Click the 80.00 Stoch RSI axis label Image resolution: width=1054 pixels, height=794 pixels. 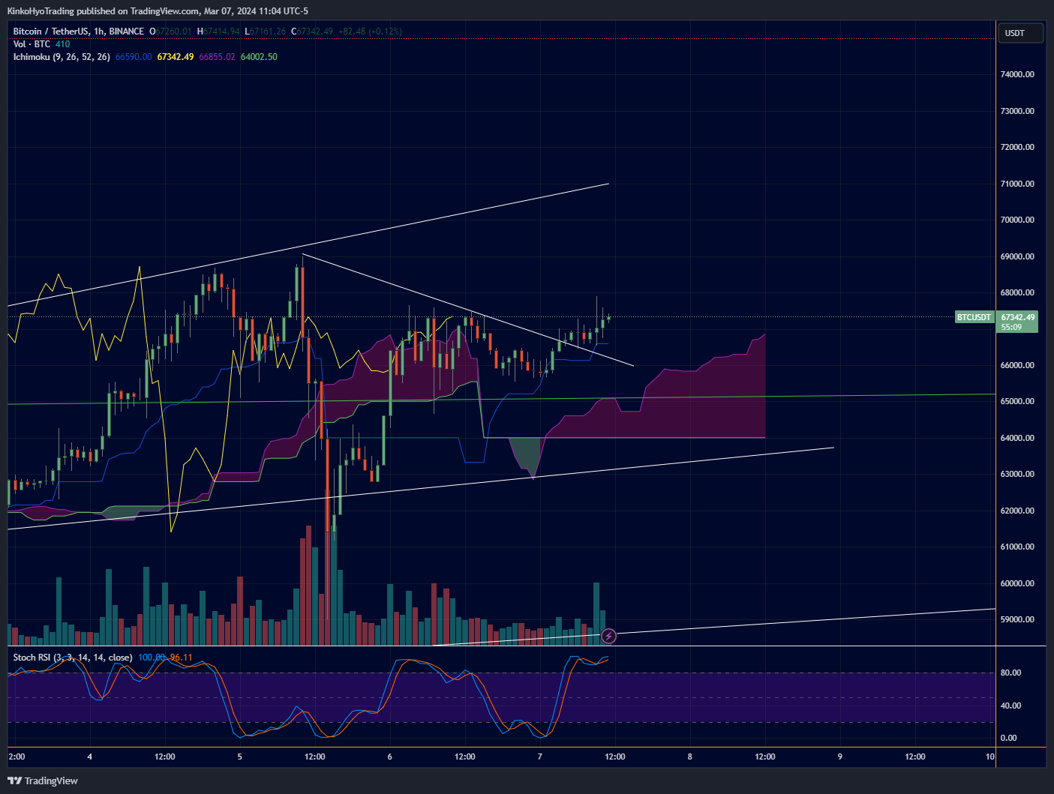1009,673
